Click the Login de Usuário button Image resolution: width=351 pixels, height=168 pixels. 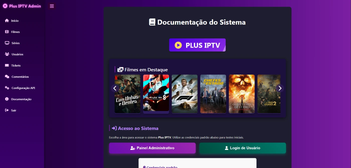click(x=242, y=148)
